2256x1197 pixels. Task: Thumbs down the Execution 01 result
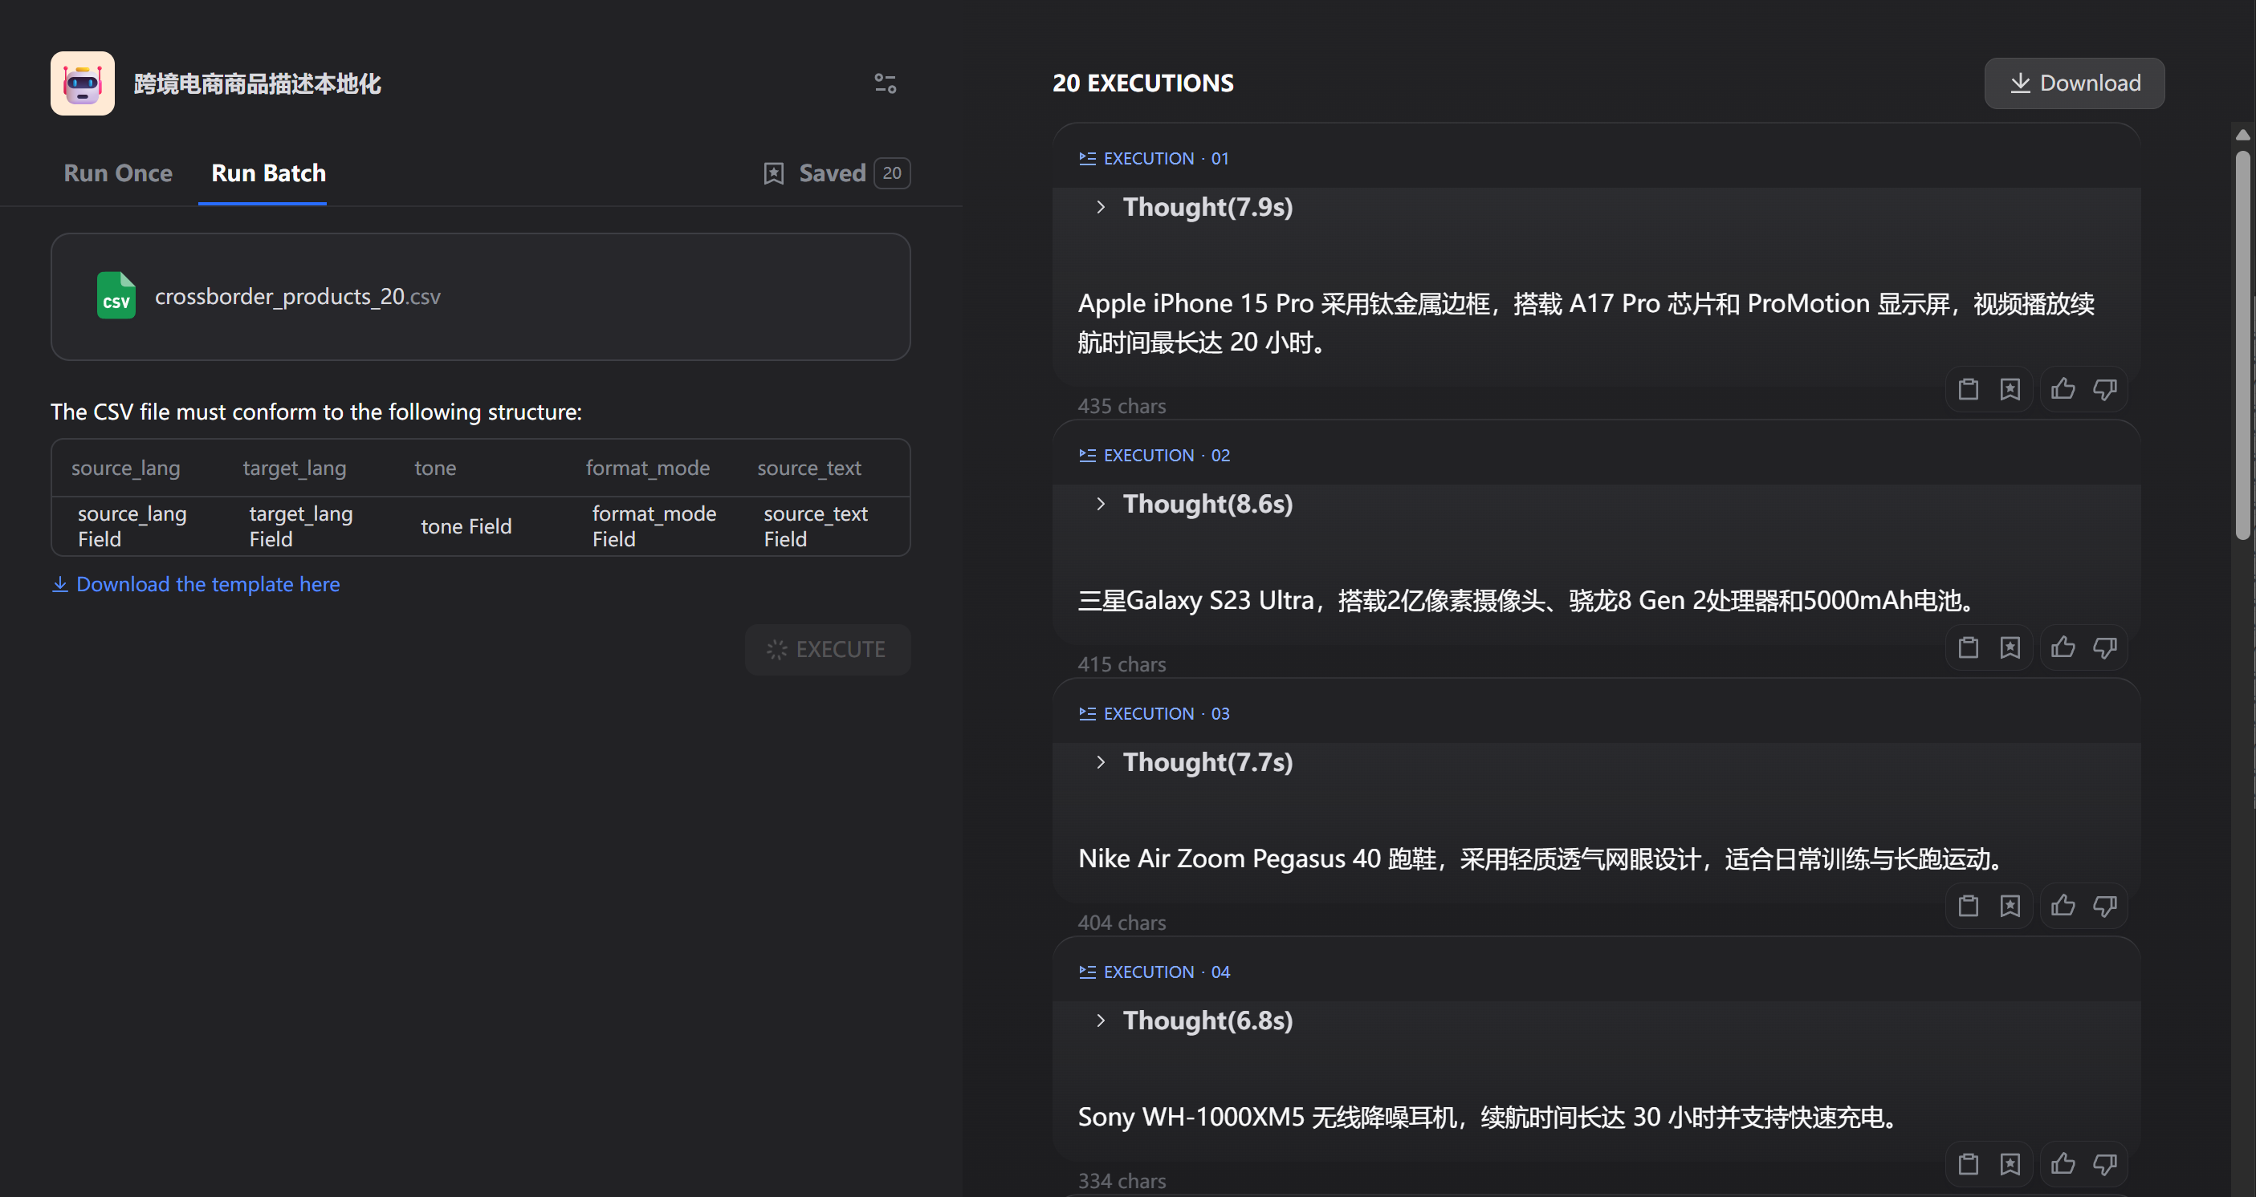click(2104, 388)
